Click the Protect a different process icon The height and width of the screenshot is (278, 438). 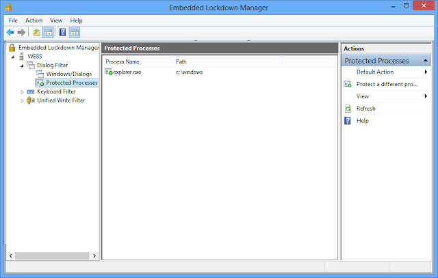tap(348, 84)
